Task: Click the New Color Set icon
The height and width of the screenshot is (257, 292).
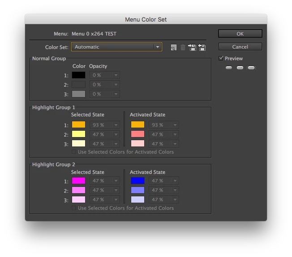Action: 174,47
